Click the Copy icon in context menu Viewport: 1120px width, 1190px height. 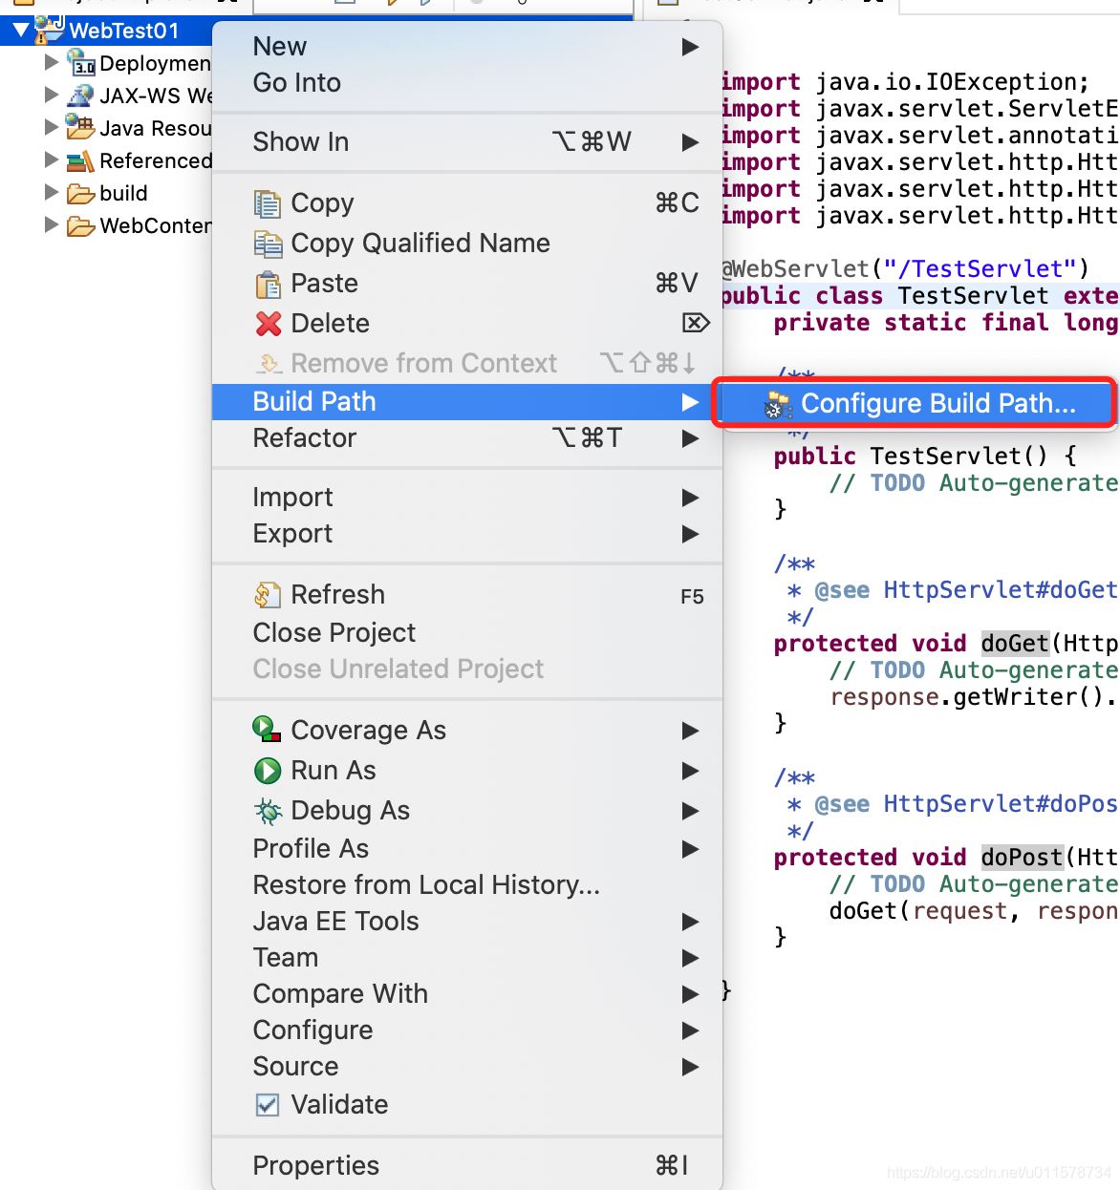click(268, 203)
